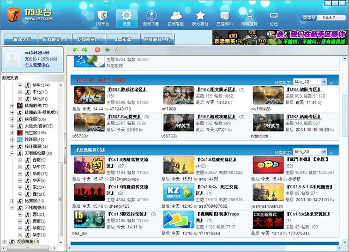This screenshot has width=349, height=252.
Task: Open 『MKZ-Bug提交』 forum link
Action: [124, 117]
